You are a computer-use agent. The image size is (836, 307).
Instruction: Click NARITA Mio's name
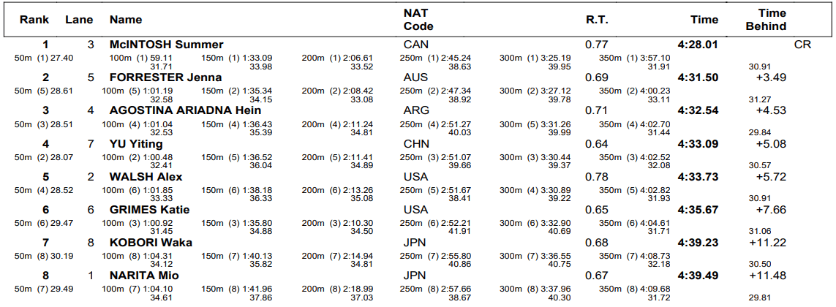144,276
